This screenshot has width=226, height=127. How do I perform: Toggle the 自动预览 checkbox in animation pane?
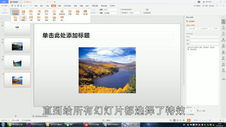point(187,114)
